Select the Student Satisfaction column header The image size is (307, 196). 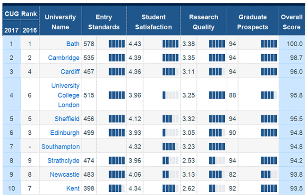(153, 22)
